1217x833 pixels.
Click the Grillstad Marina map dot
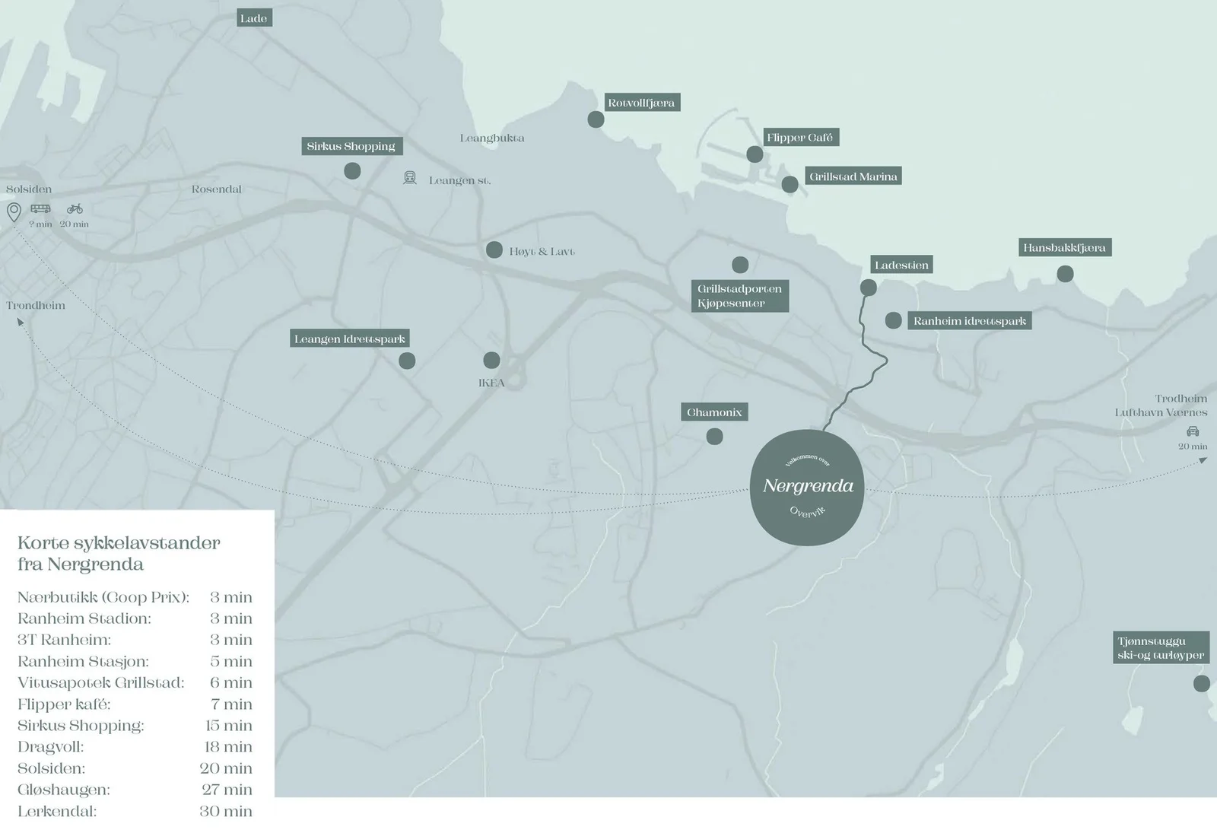790,184
